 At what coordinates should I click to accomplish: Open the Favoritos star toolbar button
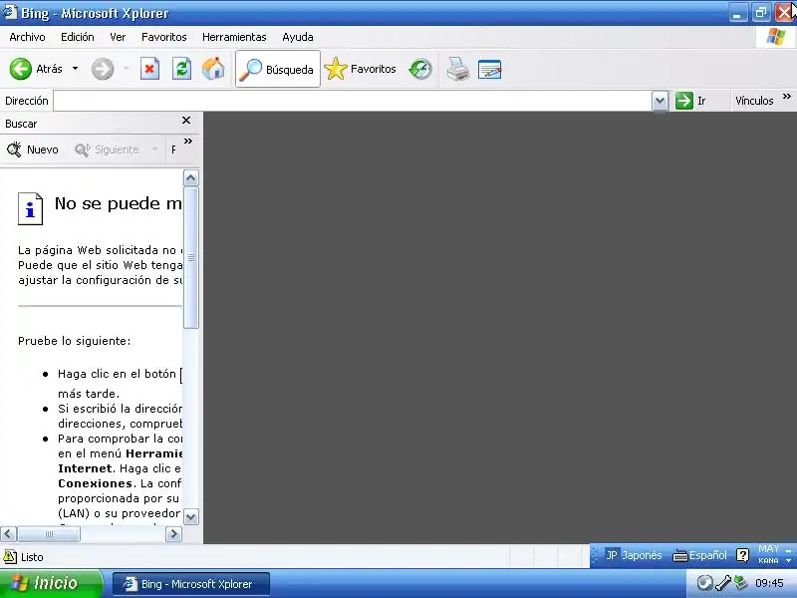pyautogui.click(x=360, y=69)
